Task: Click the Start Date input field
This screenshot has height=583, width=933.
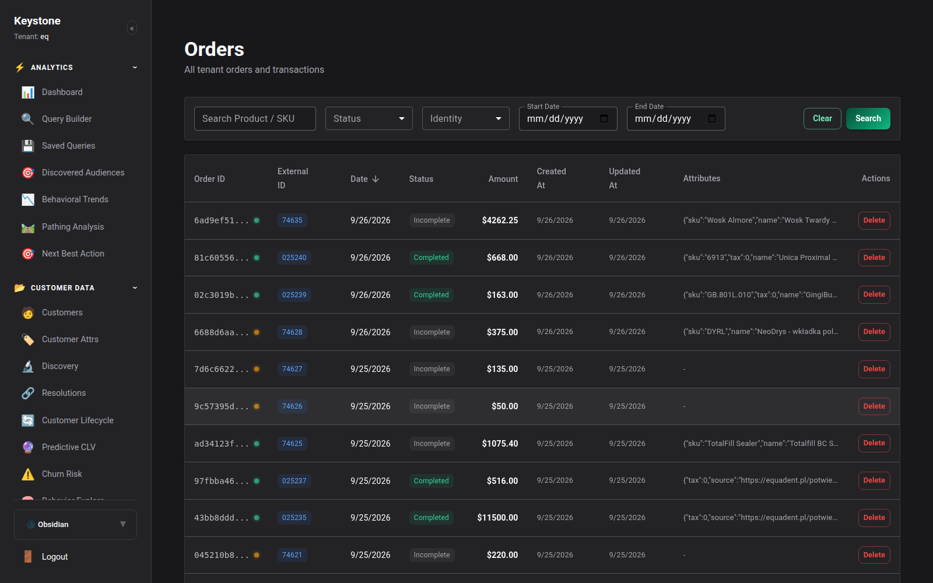Action: [x=568, y=118]
